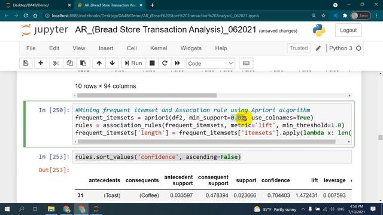Save the notebook with the floppy disk icon
383x215 pixels.
[x=26, y=63]
